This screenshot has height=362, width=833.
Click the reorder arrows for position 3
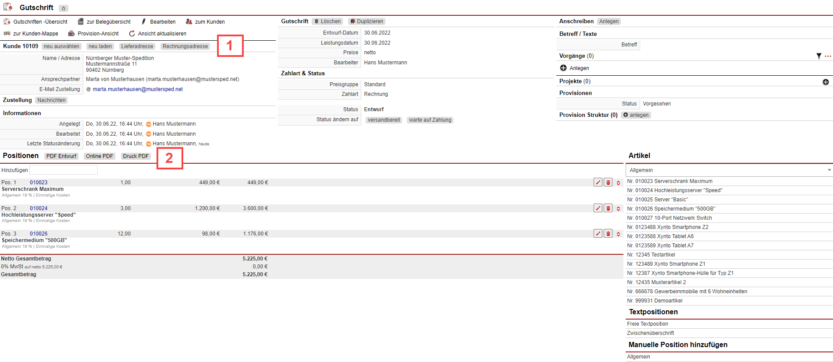pos(618,234)
